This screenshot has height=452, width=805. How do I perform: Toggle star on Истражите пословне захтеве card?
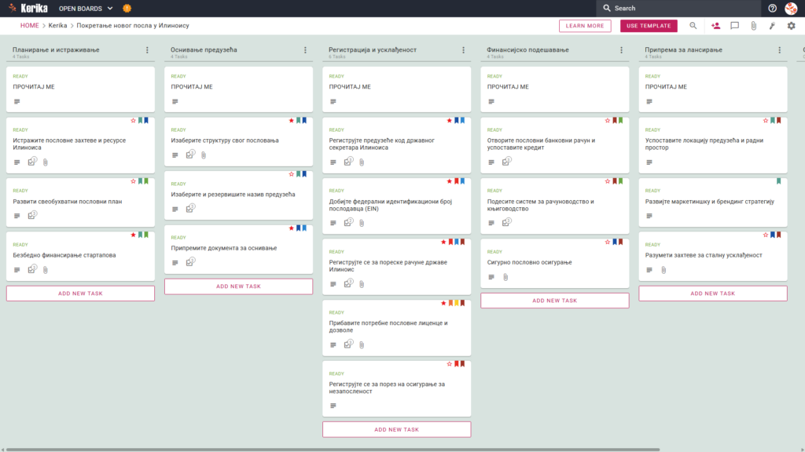[133, 120]
